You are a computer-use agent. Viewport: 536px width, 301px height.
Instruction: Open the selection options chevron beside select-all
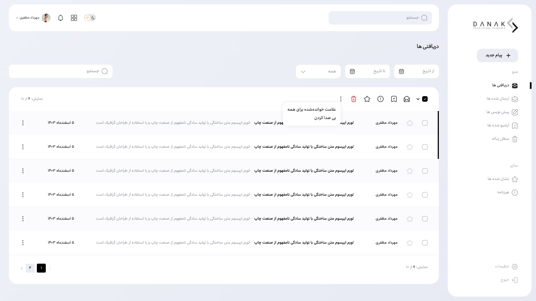pyautogui.click(x=418, y=99)
